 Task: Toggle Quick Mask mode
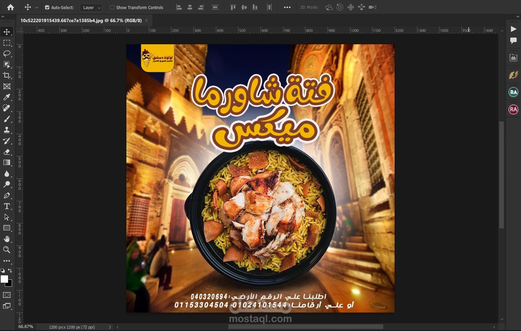[7, 295]
